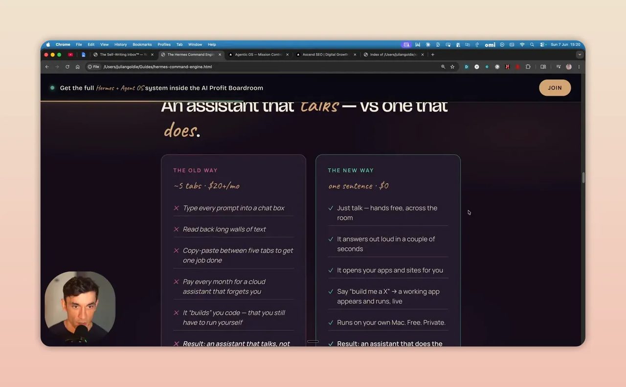
Task: Open the Bookmarks menu
Action: pos(142,44)
